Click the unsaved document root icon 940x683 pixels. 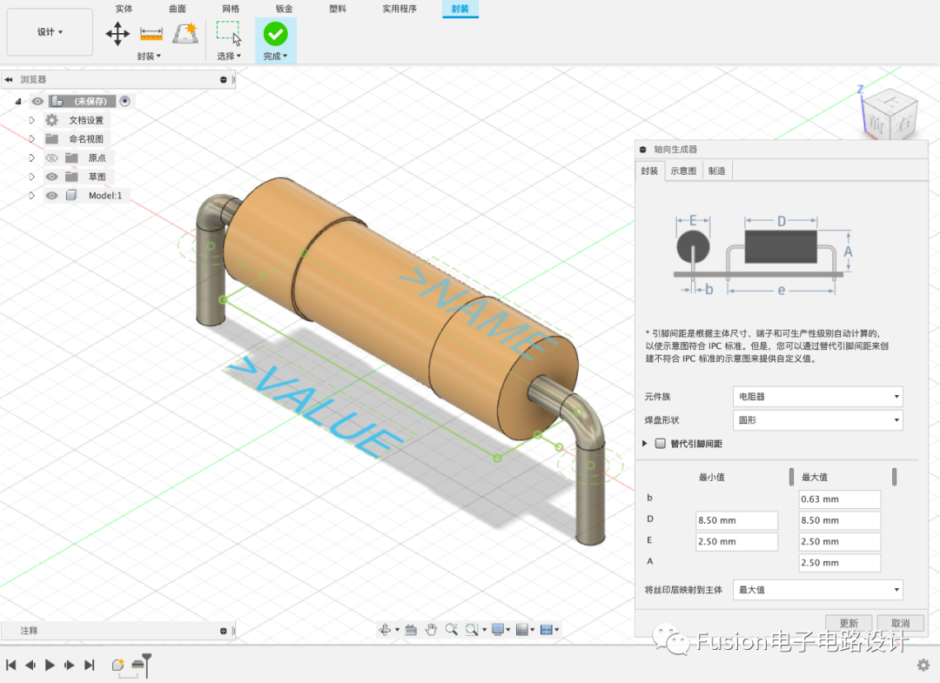57,101
